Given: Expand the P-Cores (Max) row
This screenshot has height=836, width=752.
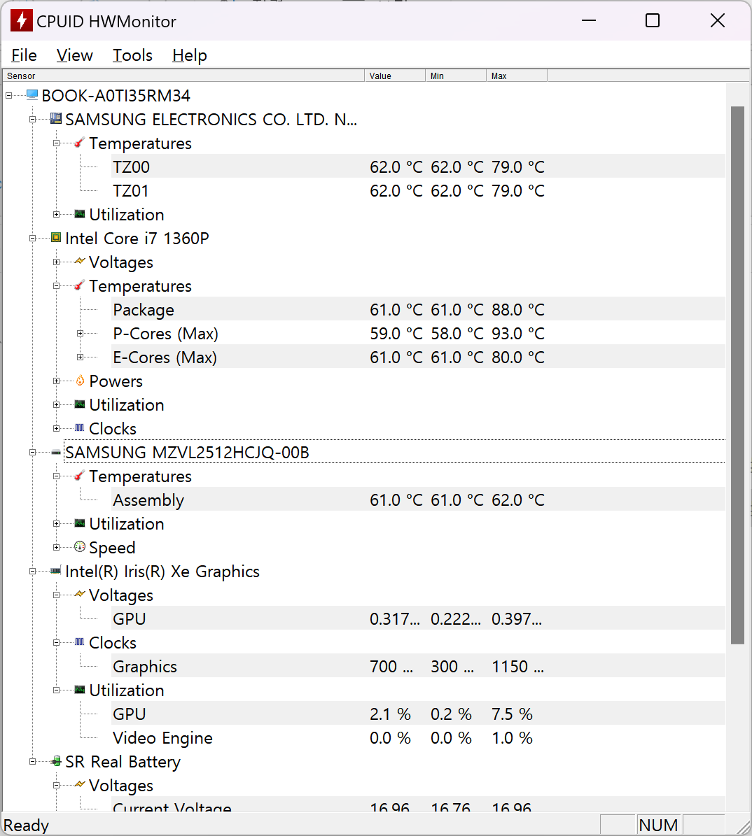Looking at the screenshot, I should (x=80, y=333).
